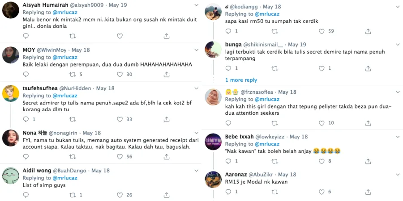View tsufehsufhea's avatar image

pyautogui.click(x=10, y=93)
